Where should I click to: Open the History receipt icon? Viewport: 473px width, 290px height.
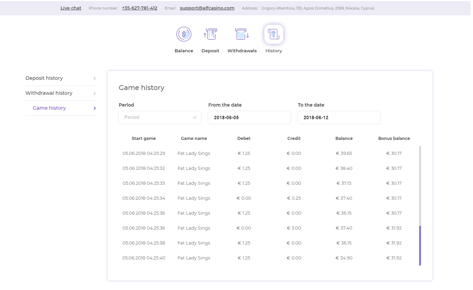(x=274, y=34)
